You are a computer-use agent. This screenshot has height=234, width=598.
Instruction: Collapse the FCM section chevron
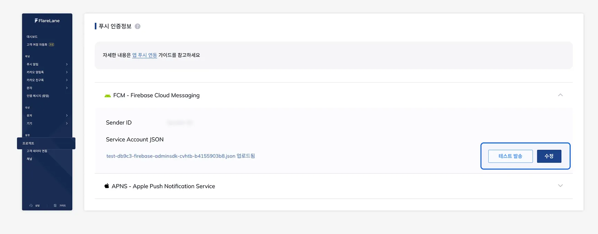(x=560, y=95)
